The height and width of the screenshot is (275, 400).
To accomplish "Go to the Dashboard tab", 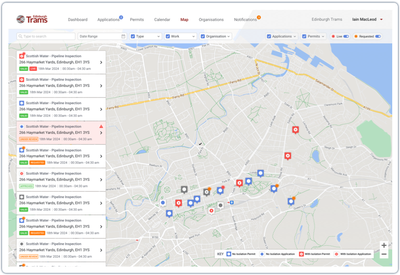I will 78,20.
